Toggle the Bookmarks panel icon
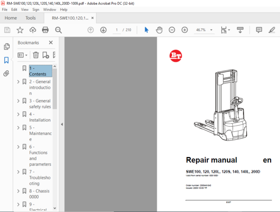 pos(6,60)
